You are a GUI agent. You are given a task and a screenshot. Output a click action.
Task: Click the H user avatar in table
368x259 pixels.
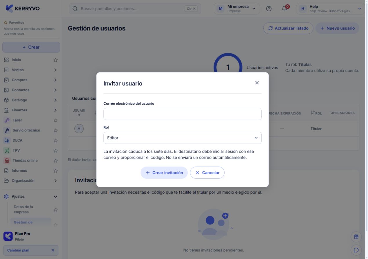(79, 129)
